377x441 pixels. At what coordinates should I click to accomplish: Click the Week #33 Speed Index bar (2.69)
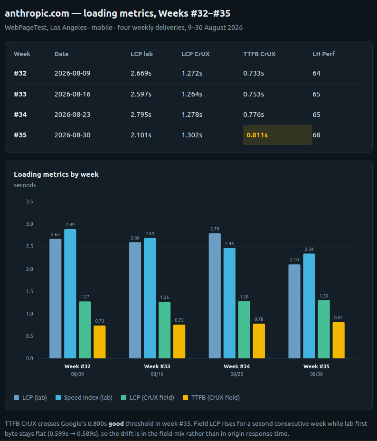pyautogui.click(x=150, y=298)
